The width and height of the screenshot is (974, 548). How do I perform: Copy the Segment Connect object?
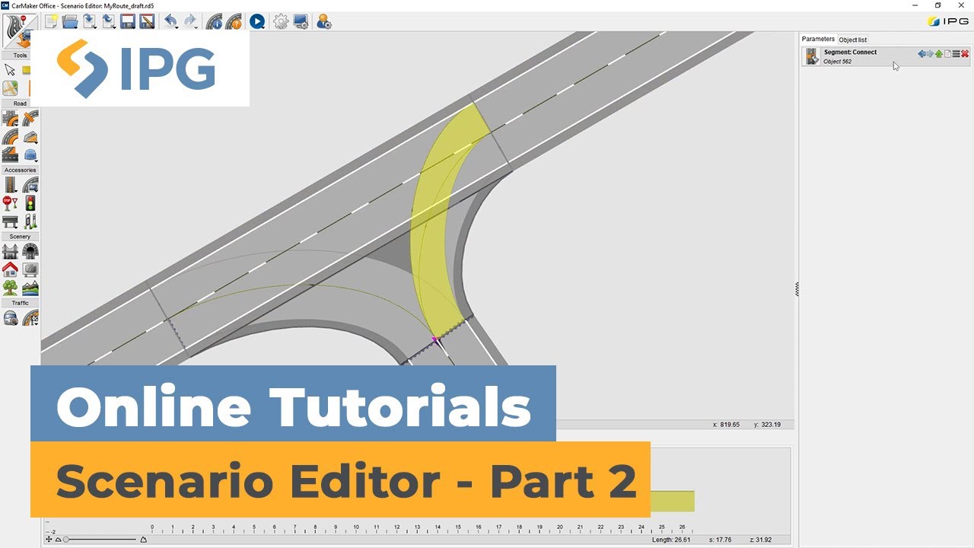pos(947,53)
